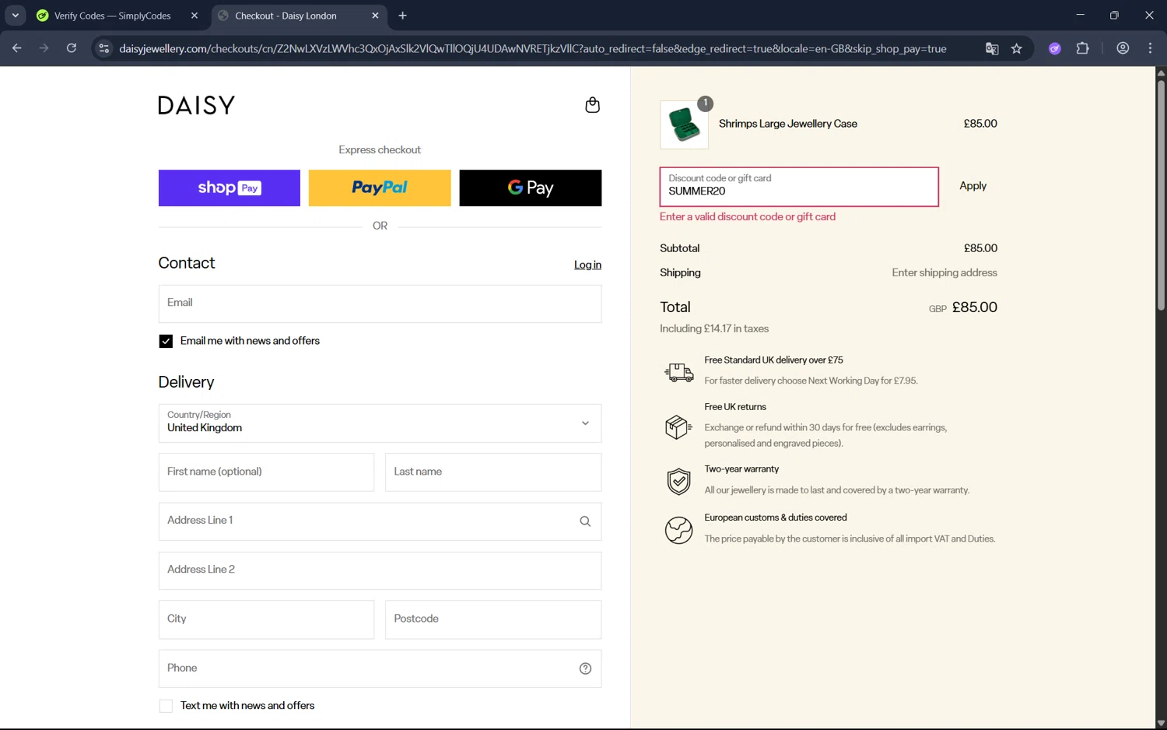Click 'Free Standard UK delivery over £75' text
This screenshot has height=730, width=1167.
pyautogui.click(x=773, y=360)
